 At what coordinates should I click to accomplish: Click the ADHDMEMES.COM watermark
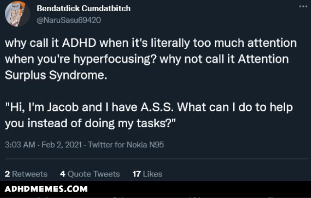click(46, 189)
